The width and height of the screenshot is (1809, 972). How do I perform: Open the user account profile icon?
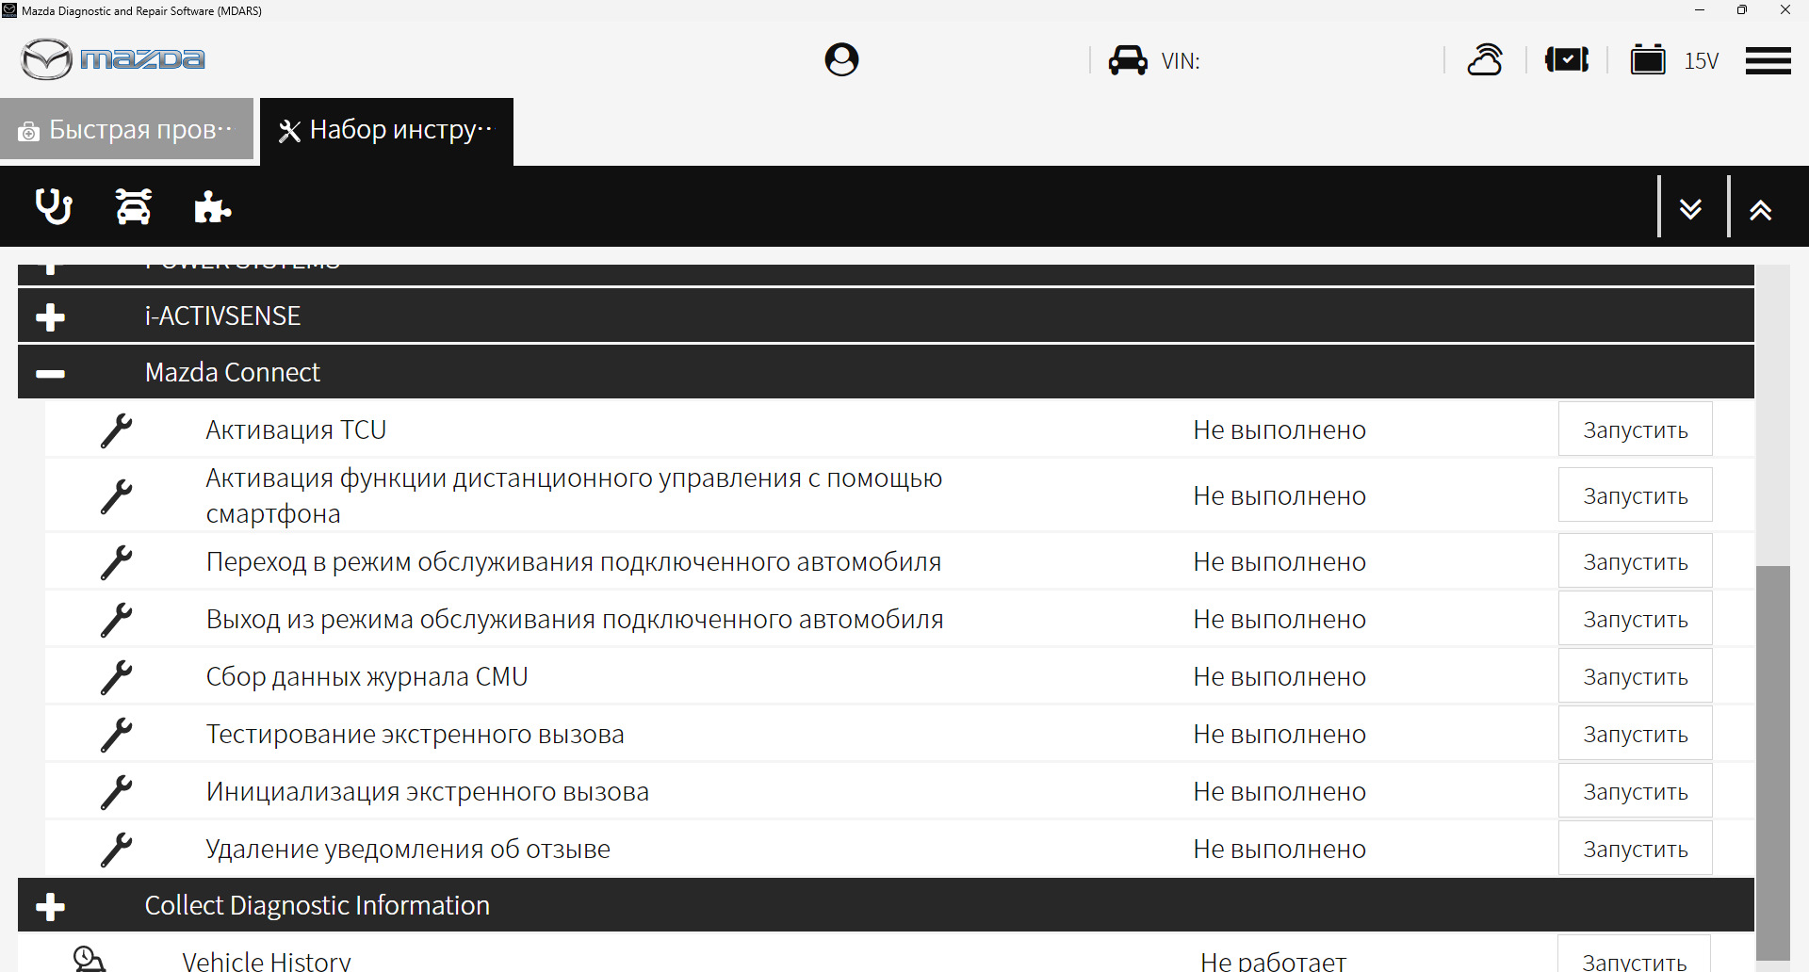841,59
